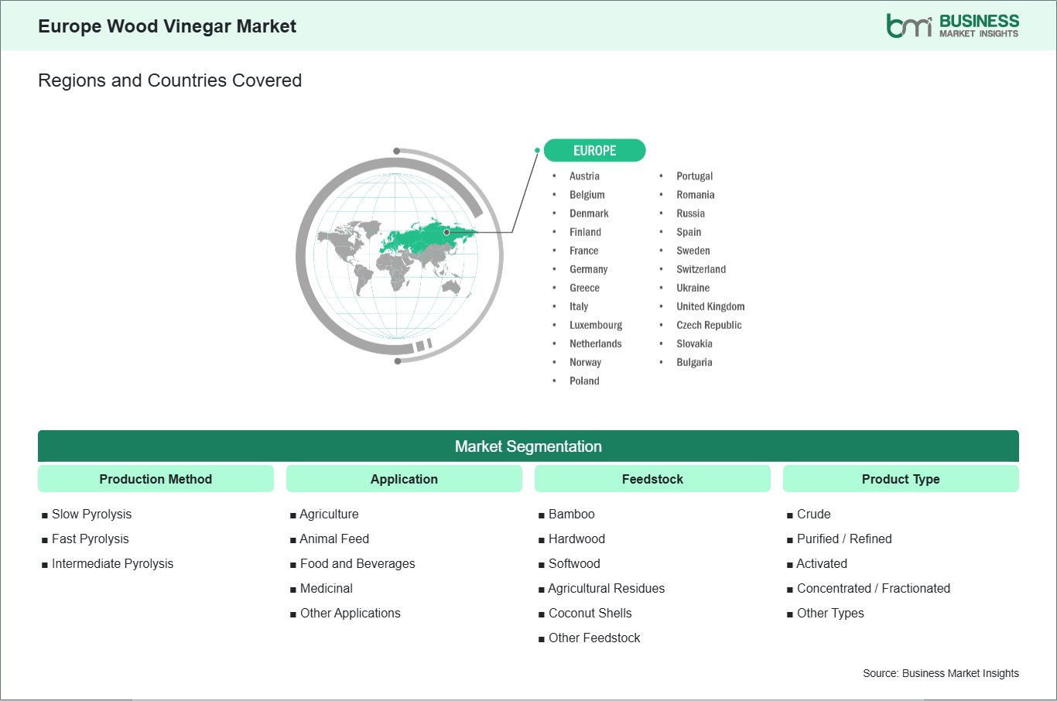Click 'Coconut Shells' under Feedstock
The height and width of the screenshot is (701, 1057).
click(590, 614)
